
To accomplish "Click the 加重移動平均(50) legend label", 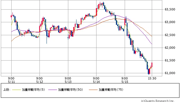I will pyautogui.click(x=71, y=90).
